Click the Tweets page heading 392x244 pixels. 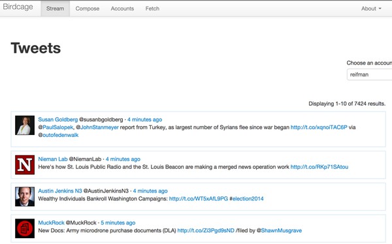[x=36, y=48]
